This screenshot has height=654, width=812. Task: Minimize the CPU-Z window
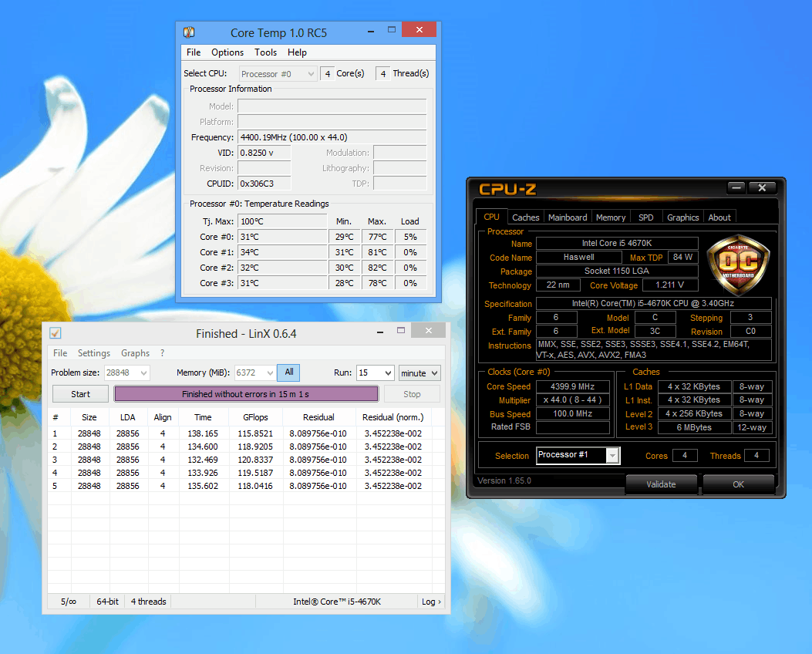click(736, 187)
